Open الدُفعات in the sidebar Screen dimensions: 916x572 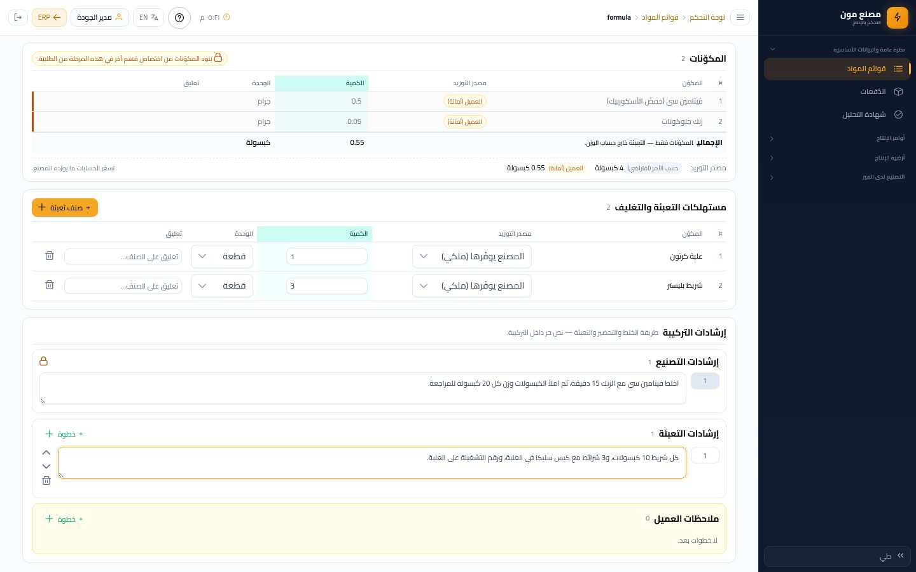pyautogui.click(x=837, y=92)
